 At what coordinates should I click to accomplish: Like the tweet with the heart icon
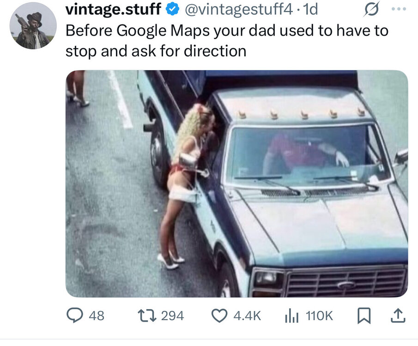point(219,316)
